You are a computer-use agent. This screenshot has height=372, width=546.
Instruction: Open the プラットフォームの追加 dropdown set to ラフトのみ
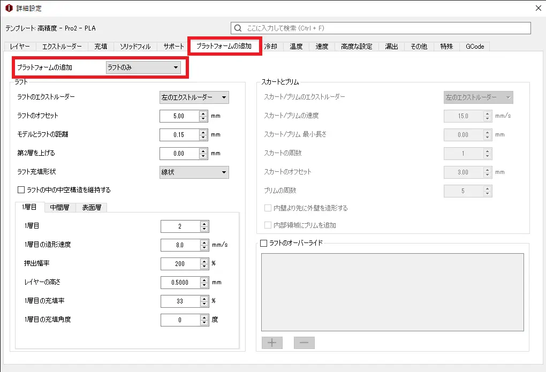pos(143,67)
